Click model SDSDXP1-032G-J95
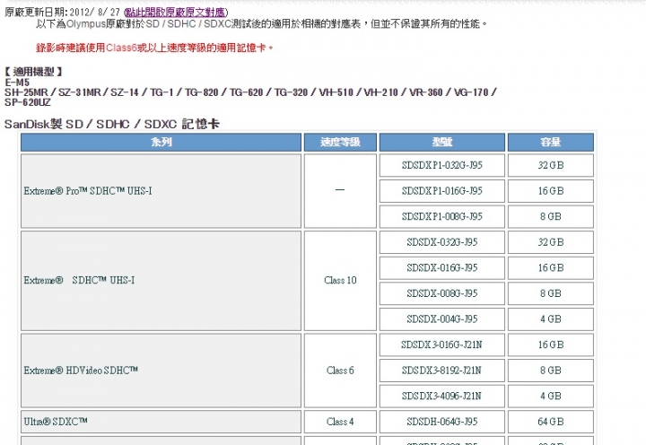Screen dimensions: 646x445 (442, 165)
